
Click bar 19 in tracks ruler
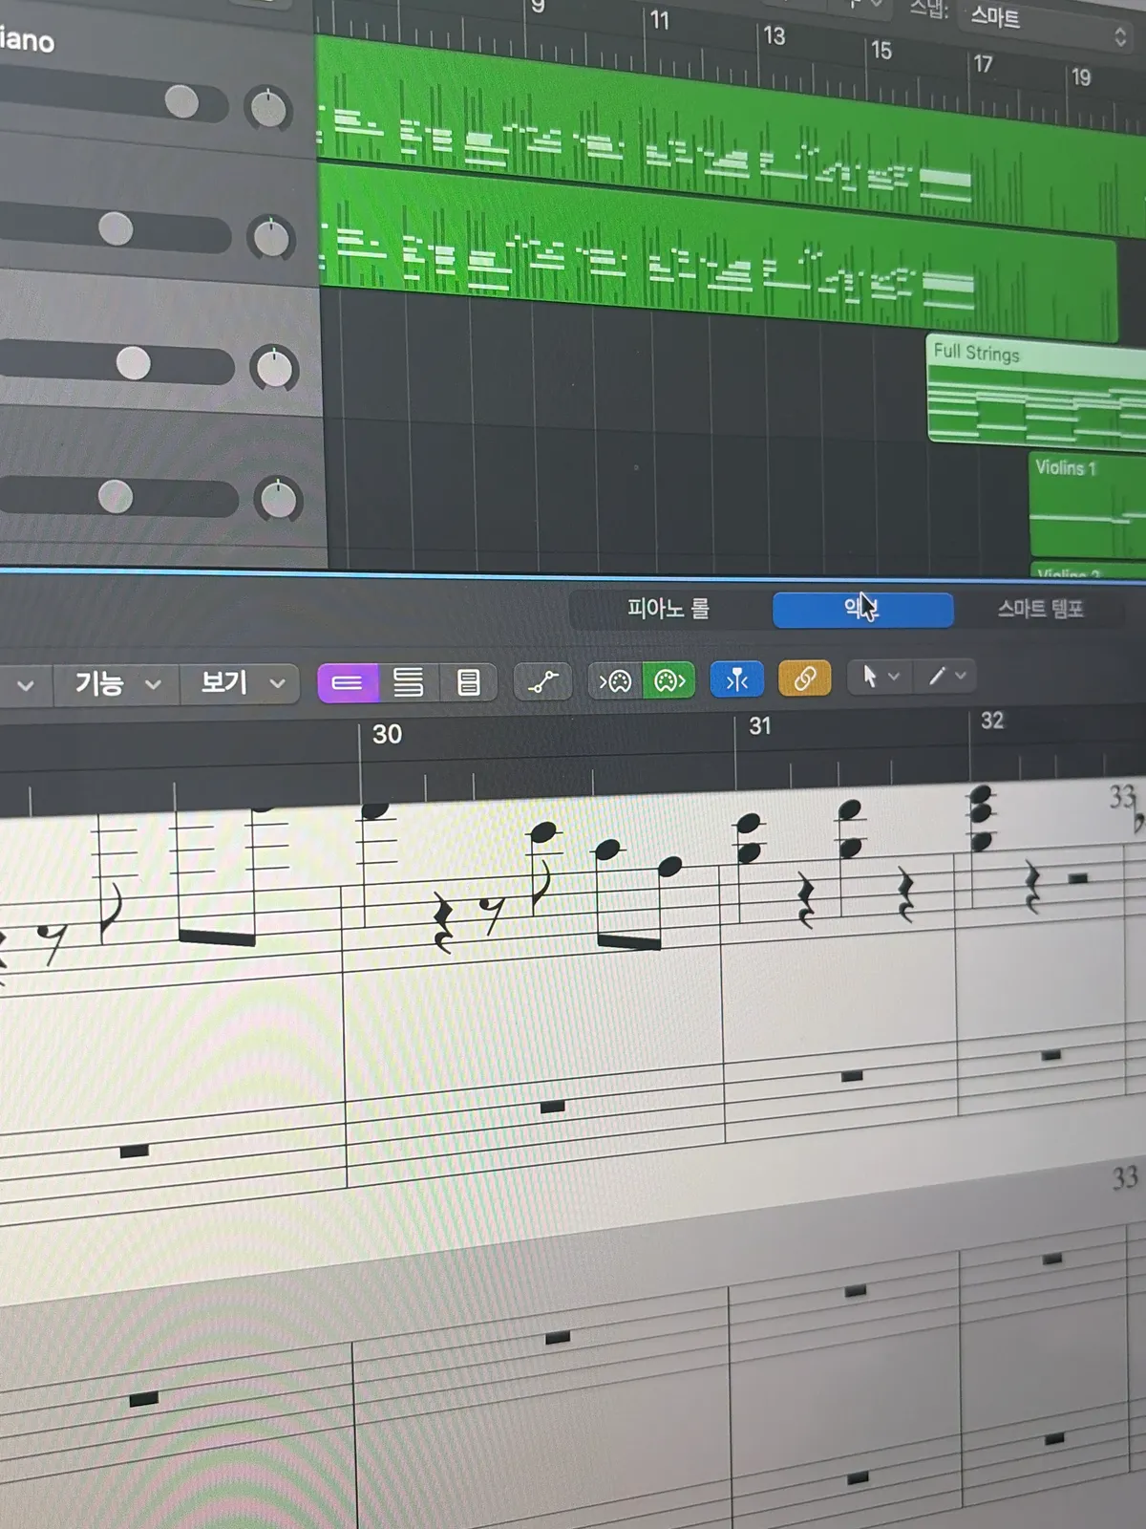pyautogui.click(x=1080, y=77)
